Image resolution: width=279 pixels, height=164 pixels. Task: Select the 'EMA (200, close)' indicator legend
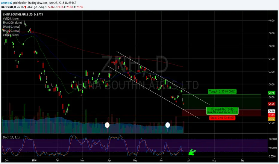pyautogui.click(x=12, y=23)
